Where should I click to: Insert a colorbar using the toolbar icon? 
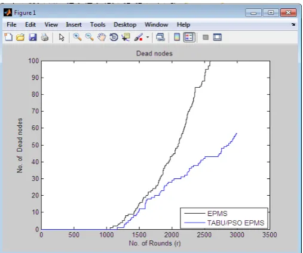coord(177,37)
